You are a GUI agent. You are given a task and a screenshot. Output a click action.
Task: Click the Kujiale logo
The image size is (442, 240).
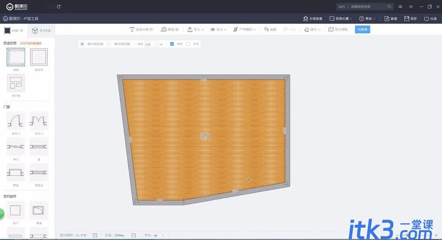coord(17,7)
